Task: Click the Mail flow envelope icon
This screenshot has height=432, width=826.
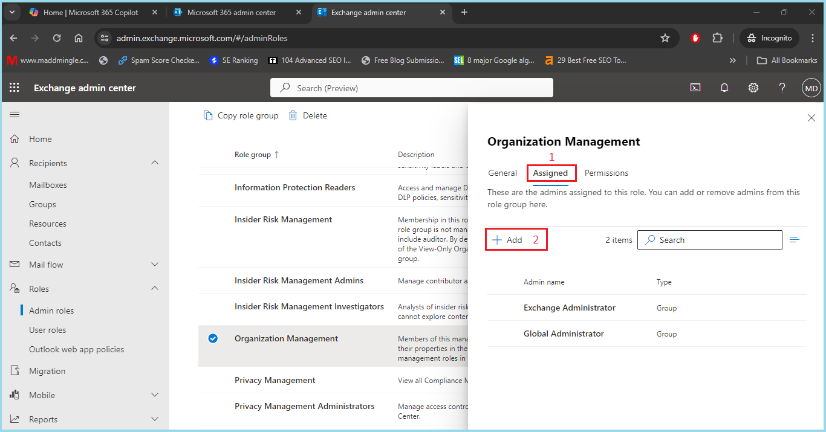Action: pos(15,265)
